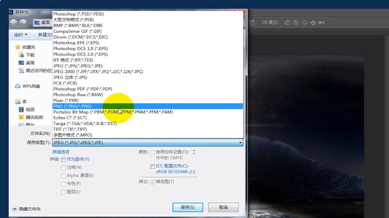The image size is (389, 218).
Task: Select 大型文档格式 (*.PSB) format
Action: click(x=147, y=20)
